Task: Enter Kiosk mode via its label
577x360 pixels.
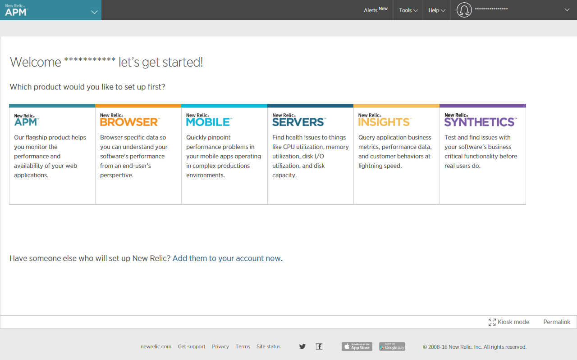Action: [x=513, y=322]
